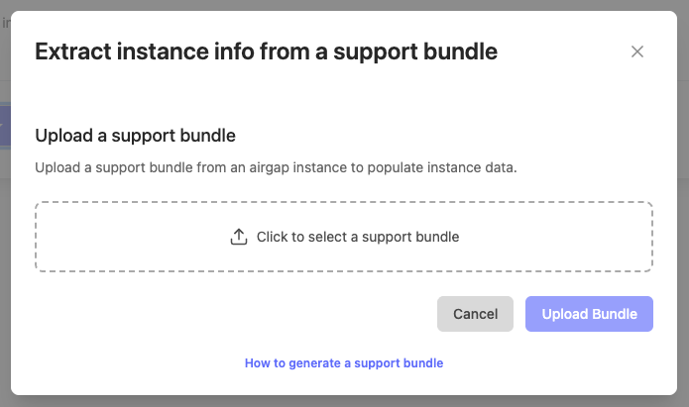Dismiss the modal using the gray Cancel button
The width and height of the screenshot is (689, 407).
tap(475, 314)
